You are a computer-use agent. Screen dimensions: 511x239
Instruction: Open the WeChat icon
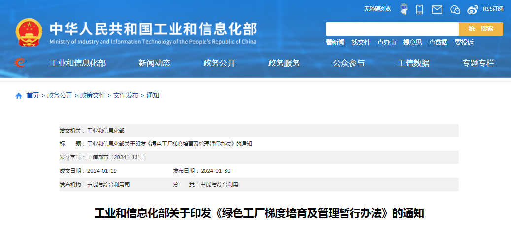coord(455,9)
